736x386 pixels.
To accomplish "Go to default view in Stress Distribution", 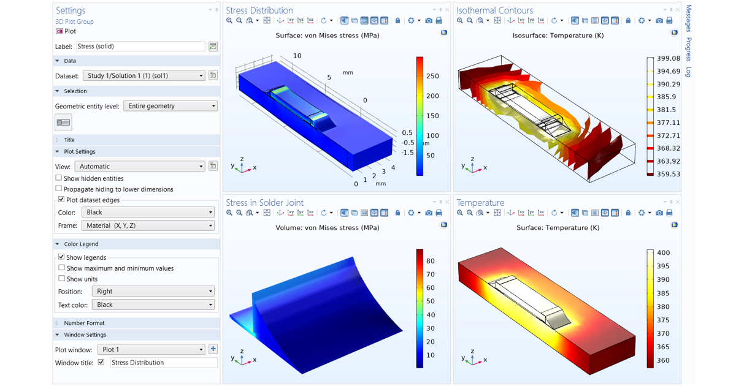I will point(280,21).
